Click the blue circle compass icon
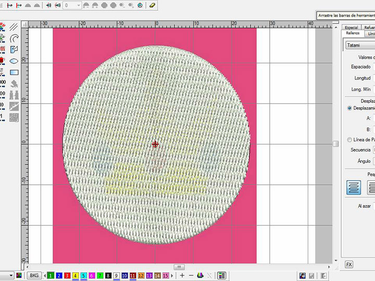 pos(140,5)
